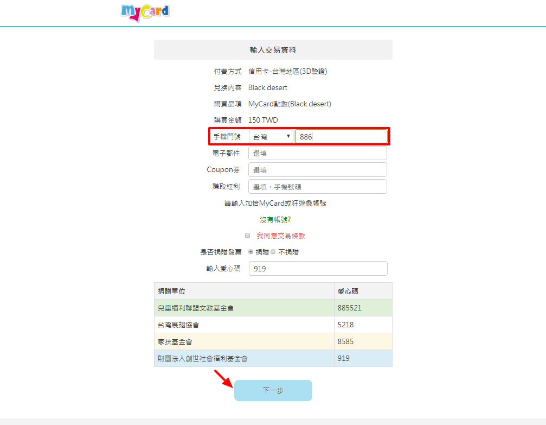The image size is (546, 425).
Task: Select the 捐贈 radio button
Action: point(250,252)
